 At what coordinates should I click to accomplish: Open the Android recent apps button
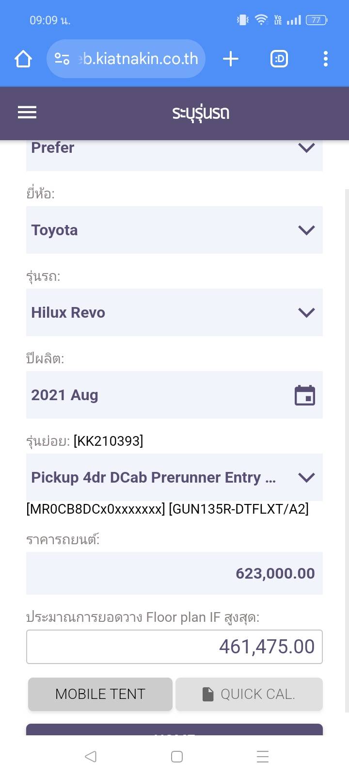263,757
